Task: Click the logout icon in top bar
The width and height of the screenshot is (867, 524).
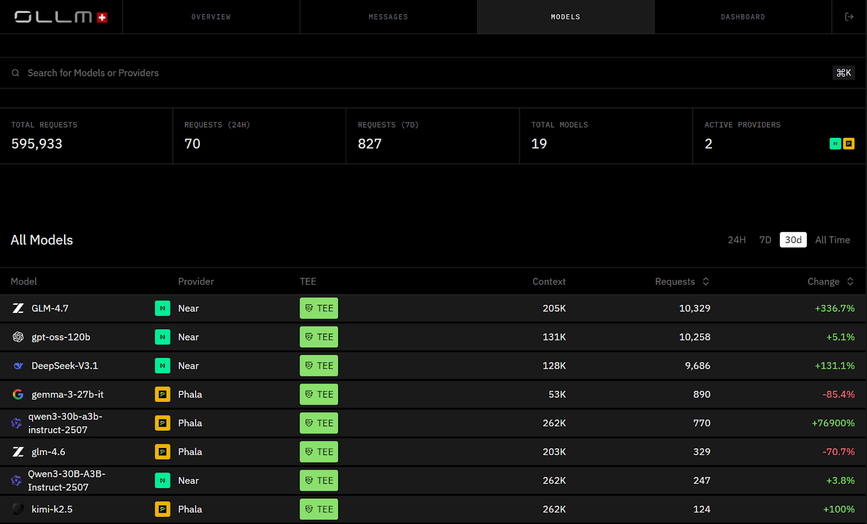Action: click(x=849, y=17)
